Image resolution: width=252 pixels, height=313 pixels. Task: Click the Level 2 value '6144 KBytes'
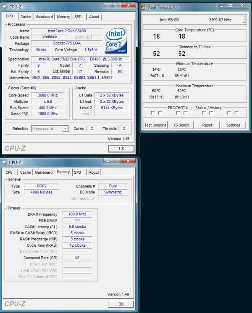coord(112,108)
